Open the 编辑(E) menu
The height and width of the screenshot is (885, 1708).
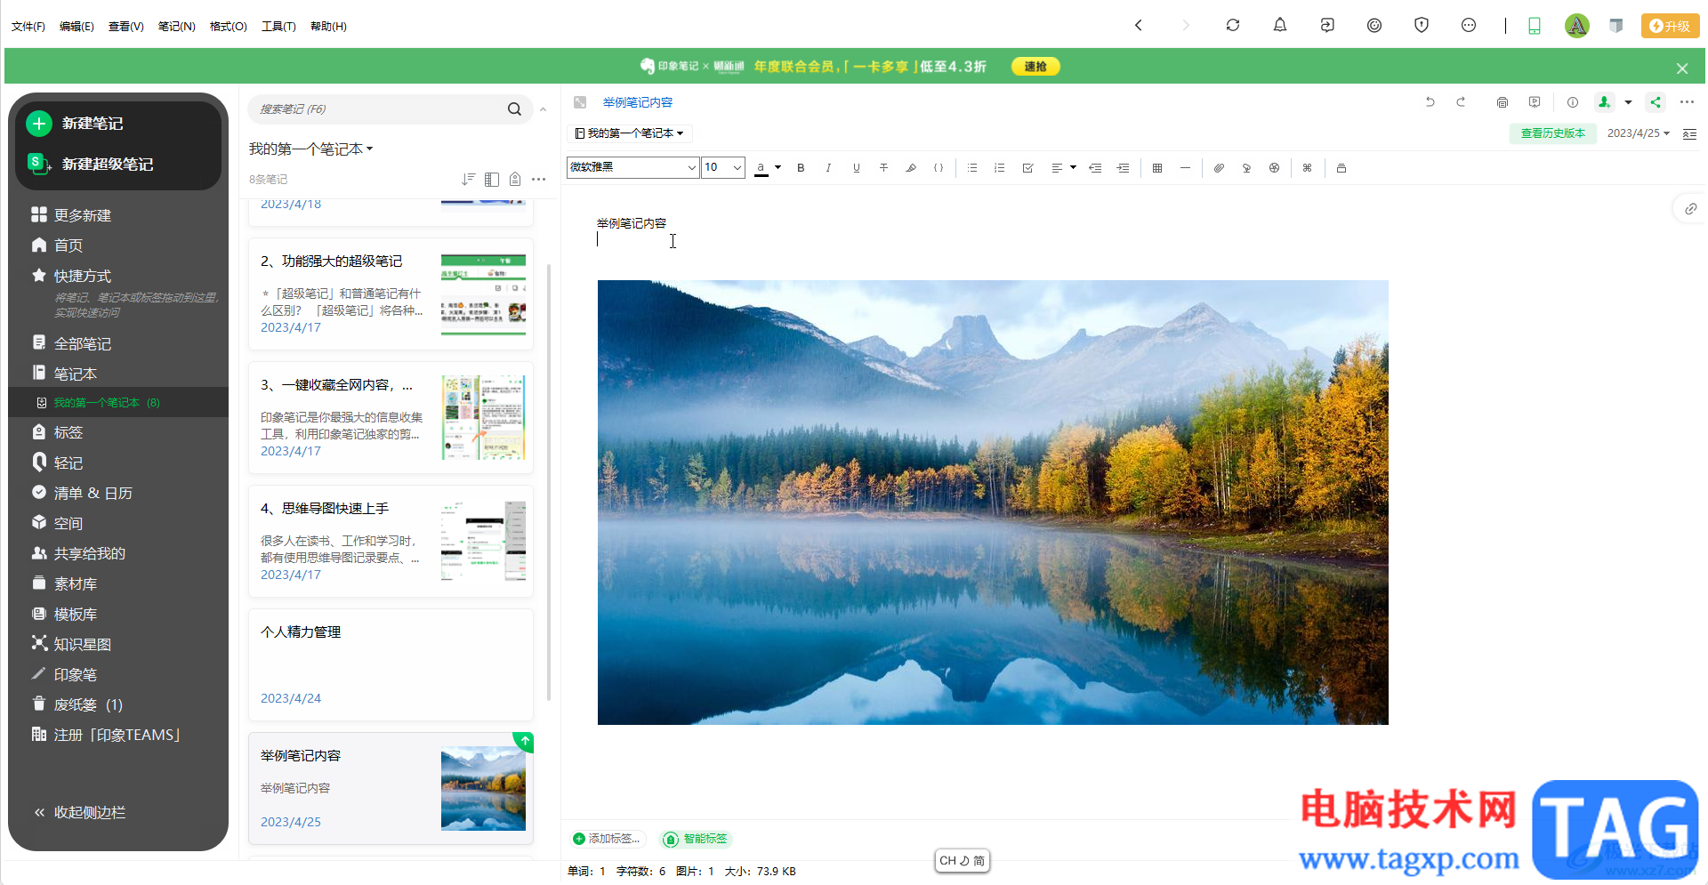point(77,27)
